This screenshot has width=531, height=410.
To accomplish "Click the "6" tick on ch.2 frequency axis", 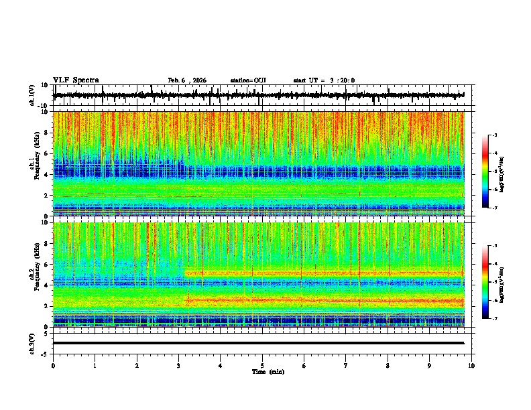I will [x=46, y=265].
